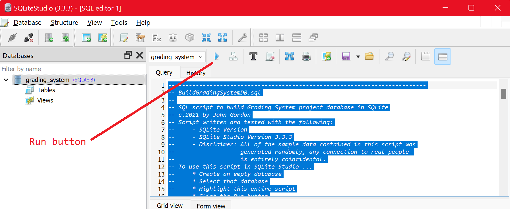Click the Connect to database icon
The image size is (510, 209).
click(x=12, y=38)
